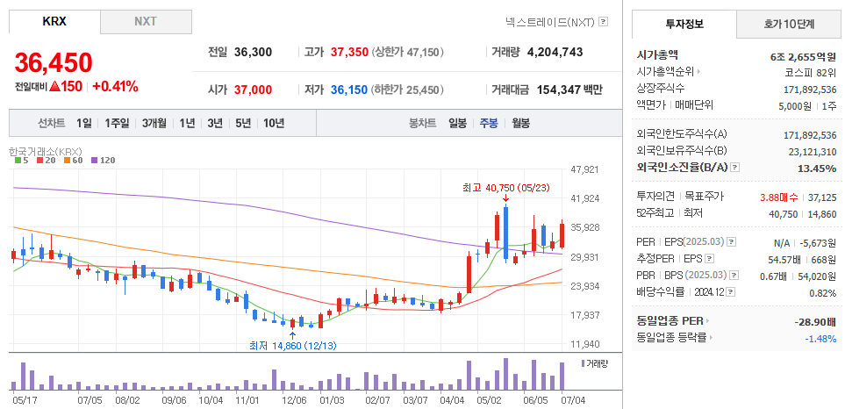Click the orange 60-period moving average swatch
This screenshot has height=409, width=845.
[x=67, y=160]
